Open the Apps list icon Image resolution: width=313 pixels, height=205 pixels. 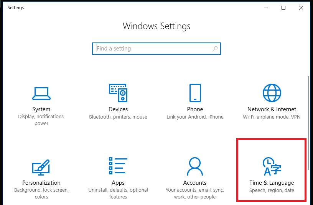pos(118,166)
